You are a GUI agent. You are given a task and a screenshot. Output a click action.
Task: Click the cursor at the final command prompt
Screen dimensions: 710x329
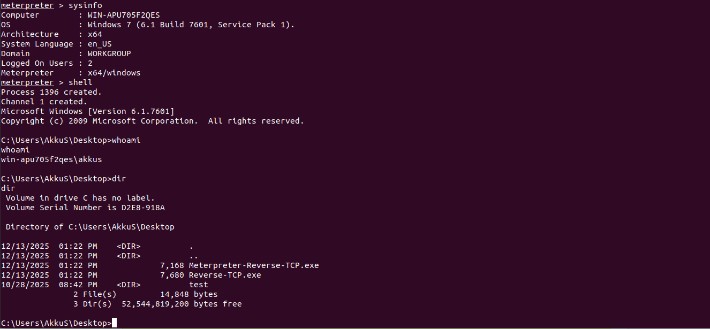click(114, 323)
